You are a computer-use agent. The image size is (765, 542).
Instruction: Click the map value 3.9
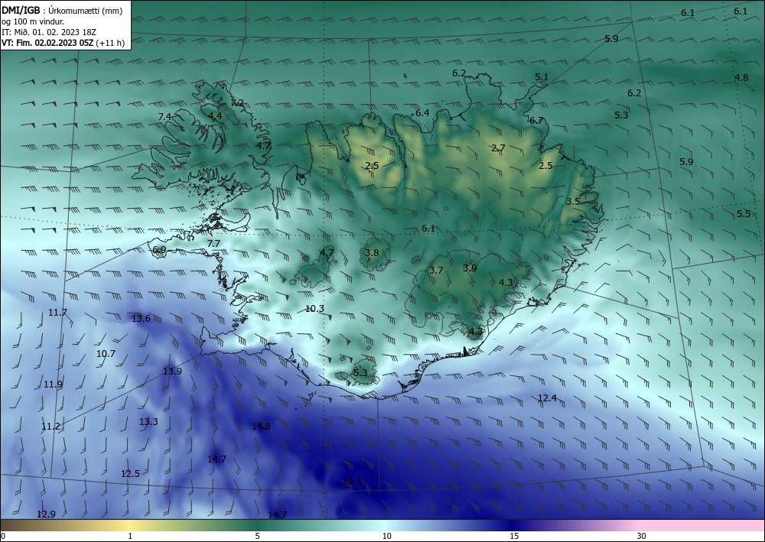[470, 268]
